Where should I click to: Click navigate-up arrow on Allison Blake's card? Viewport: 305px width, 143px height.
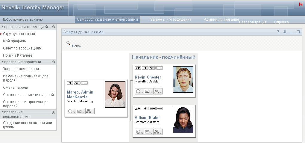click(145, 109)
